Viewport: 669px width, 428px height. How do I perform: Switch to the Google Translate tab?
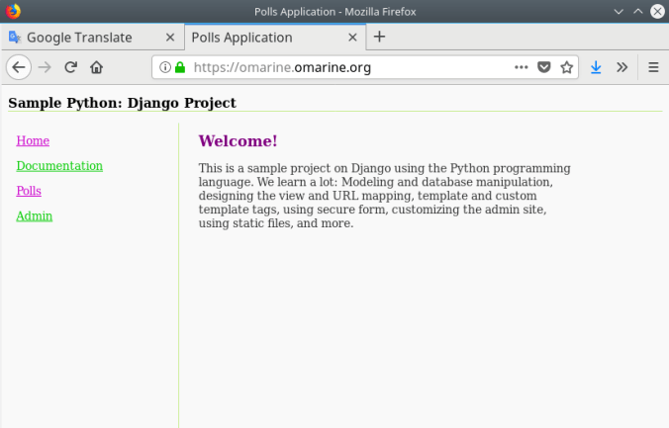(x=79, y=38)
